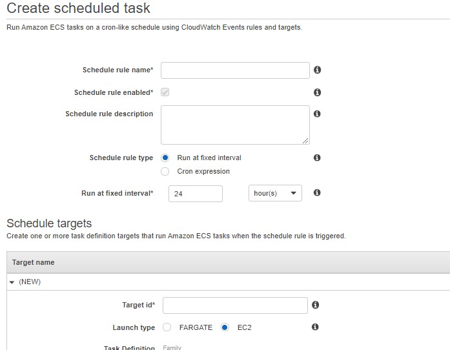Select FARGATE launch type
The width and height of the screenshot is (450, 350).
[x=167, y=327]
